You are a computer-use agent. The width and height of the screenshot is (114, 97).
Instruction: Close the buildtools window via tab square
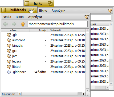pyautogui.click(x=3, y=10)
